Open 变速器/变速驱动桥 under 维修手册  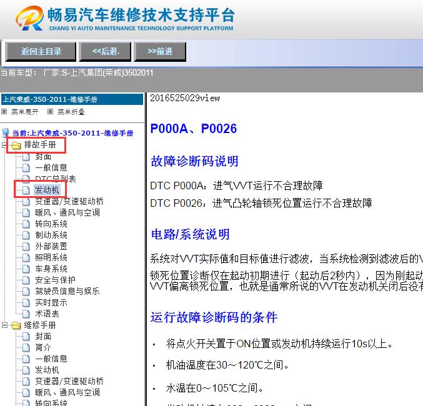(x=69, y=381)
